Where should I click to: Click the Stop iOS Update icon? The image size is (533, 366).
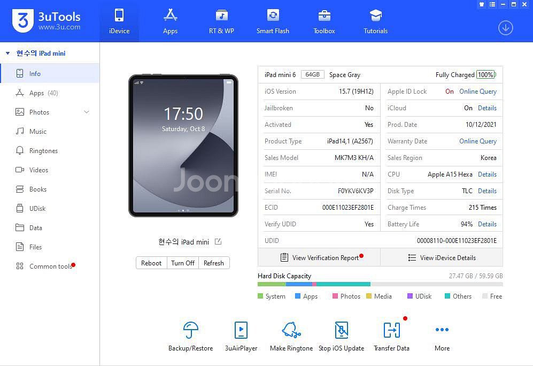point(341,330)
